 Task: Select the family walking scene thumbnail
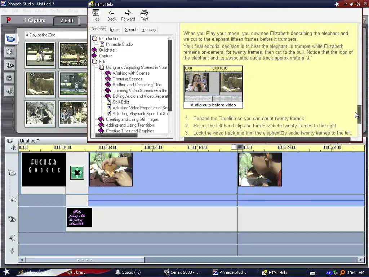40,55
